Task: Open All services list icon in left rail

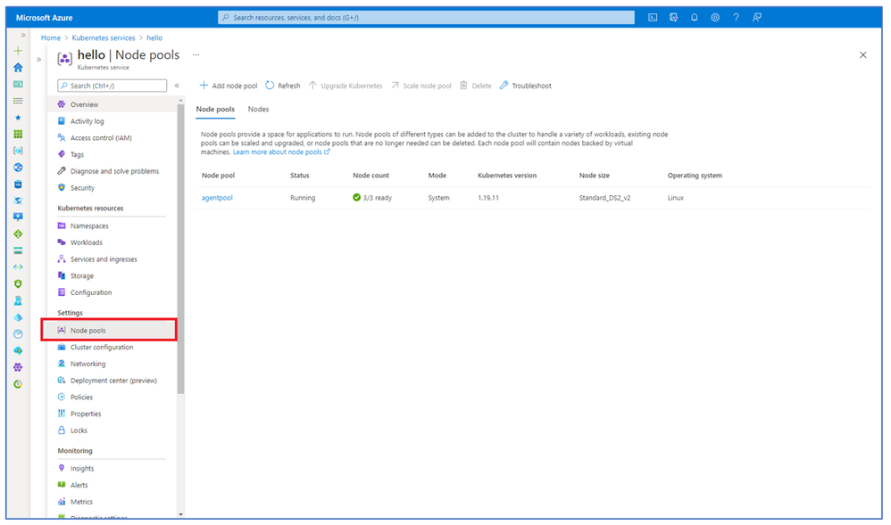Action: click(x=18, y=101)
